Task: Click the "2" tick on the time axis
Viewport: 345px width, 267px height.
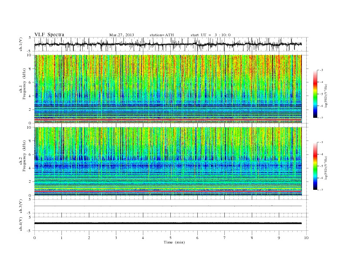Action: pyautogui.click(x=89, y=238)
